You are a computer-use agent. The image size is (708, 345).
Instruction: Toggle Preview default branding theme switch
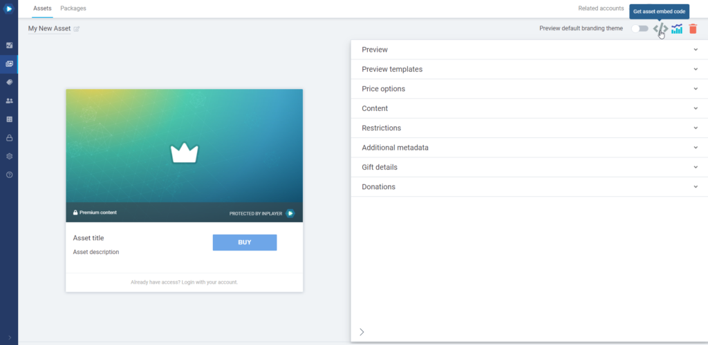[640, 28]
